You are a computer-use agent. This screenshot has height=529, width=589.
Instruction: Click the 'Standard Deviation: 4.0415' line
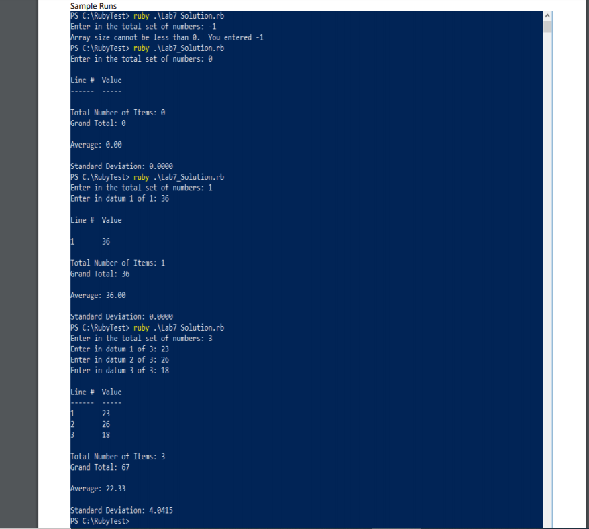coord(121,511)
